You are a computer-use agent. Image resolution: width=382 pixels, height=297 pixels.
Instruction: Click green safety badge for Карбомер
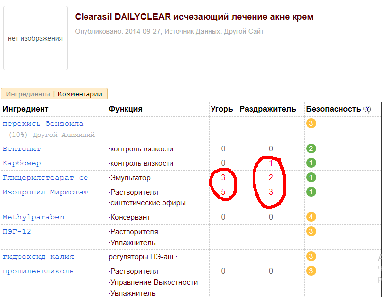click(x=311, y=163)
